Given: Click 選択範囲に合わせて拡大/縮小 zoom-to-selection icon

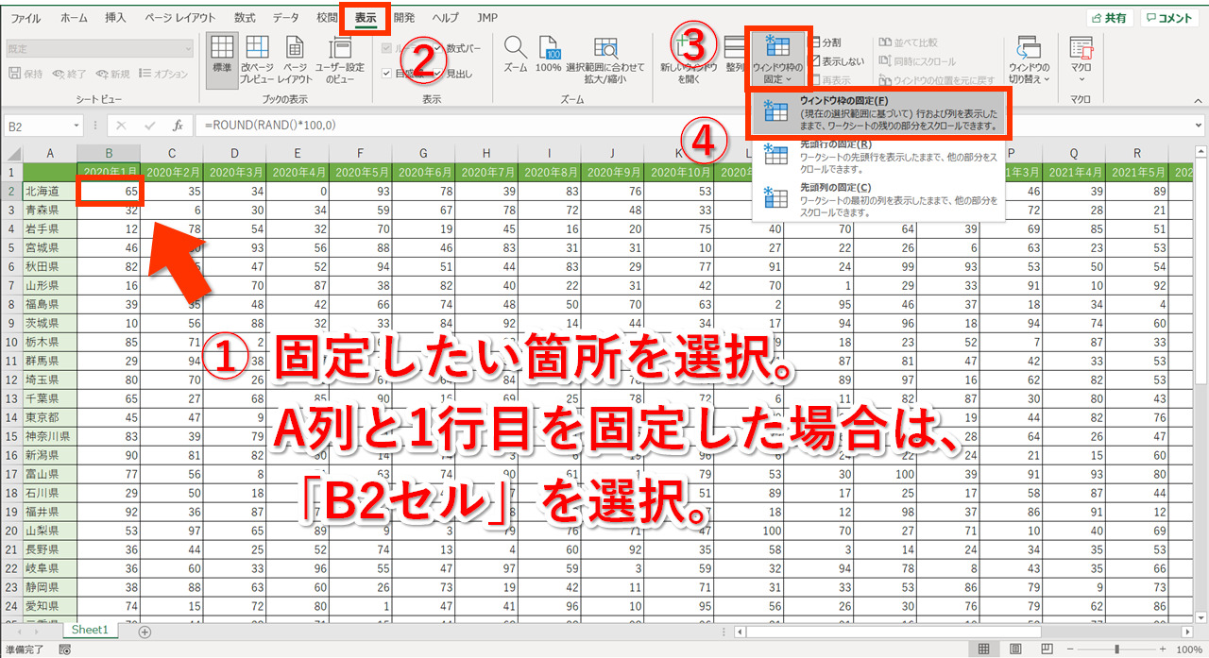Looking at the screenshot, I should tap(604, 59).
